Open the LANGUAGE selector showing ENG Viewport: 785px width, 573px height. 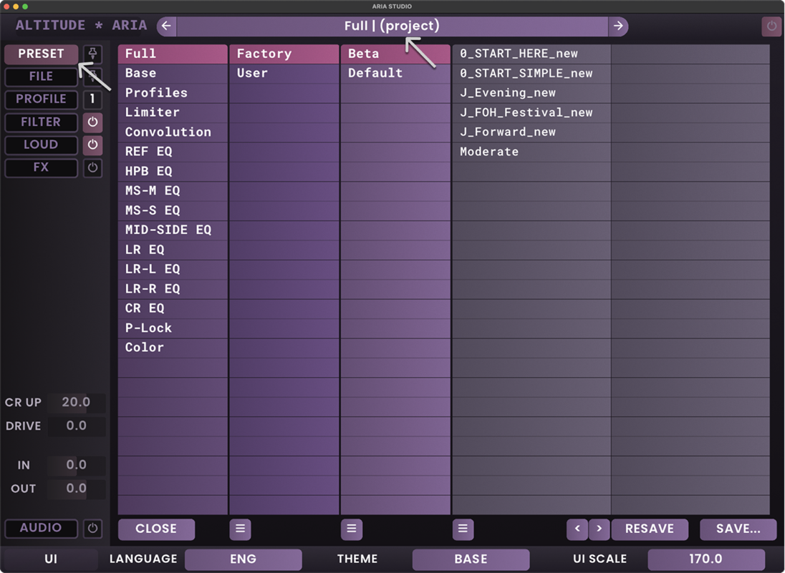pos(243,559)
